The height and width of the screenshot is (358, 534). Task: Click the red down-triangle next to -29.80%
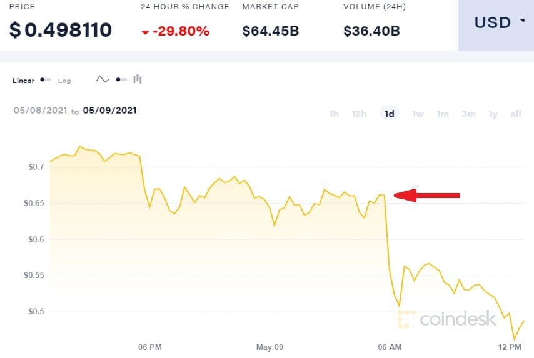(x=146, y=32)
